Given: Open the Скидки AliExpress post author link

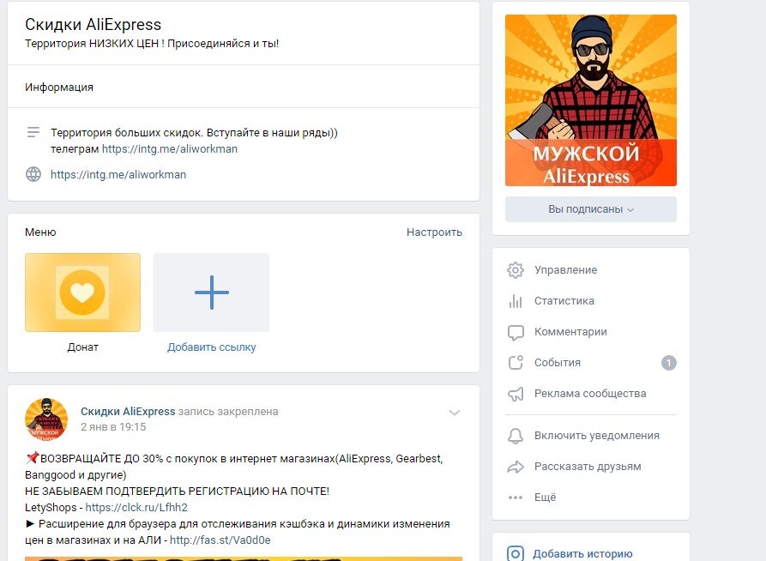Looking at the screenshot, I should (128, 412).
